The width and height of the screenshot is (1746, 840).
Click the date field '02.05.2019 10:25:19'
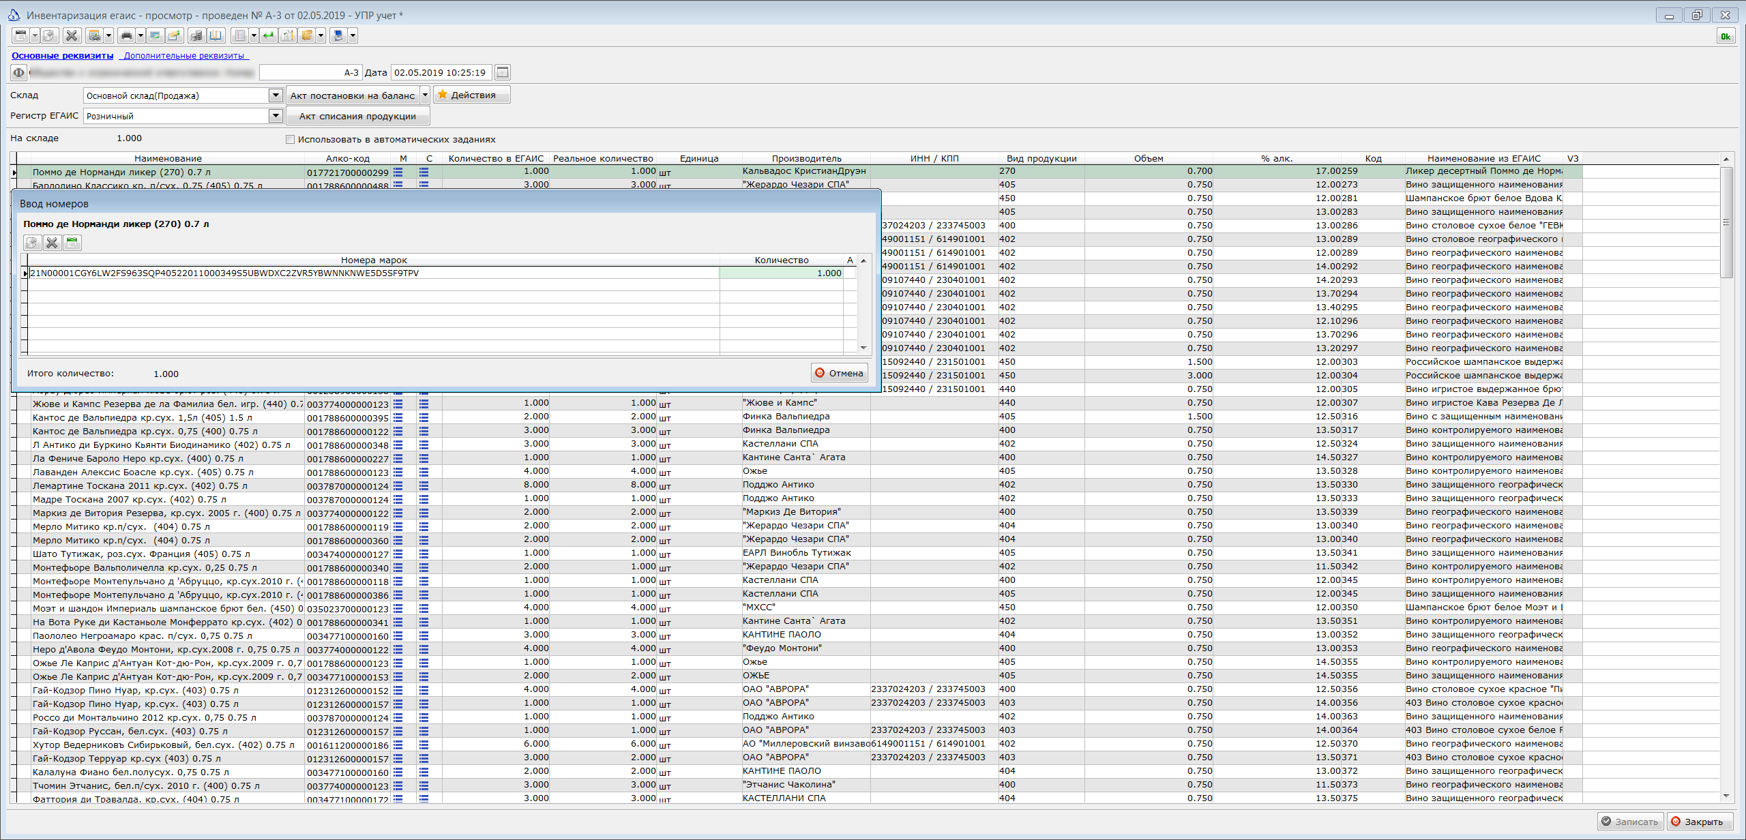click(x=442, y=72)
